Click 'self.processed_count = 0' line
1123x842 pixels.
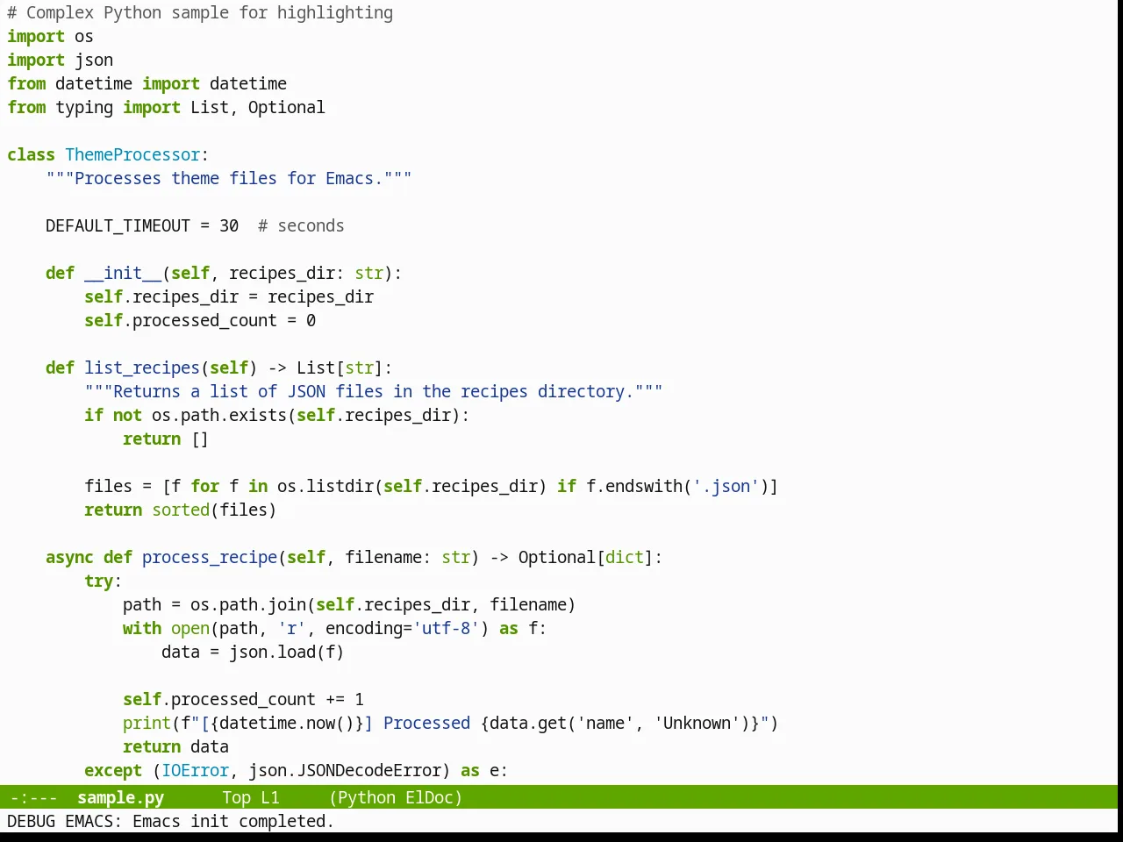click(200, 321)
